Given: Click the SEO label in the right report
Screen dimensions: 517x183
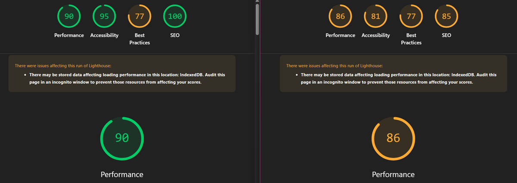Looking at the screenshot, I should pos(446,35).
